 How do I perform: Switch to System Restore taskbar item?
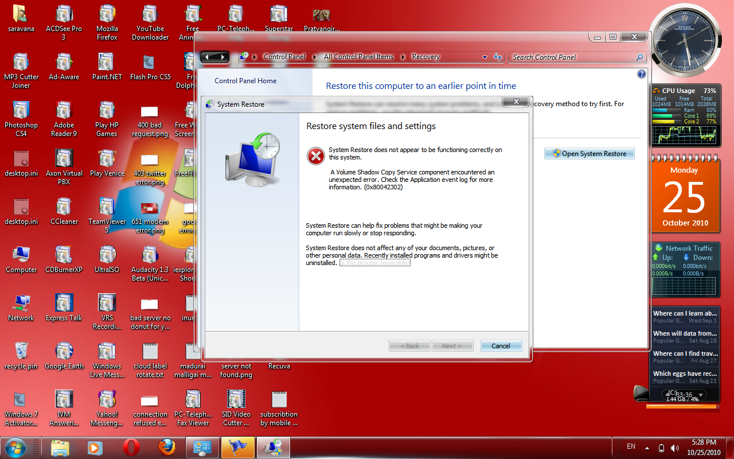273,448
